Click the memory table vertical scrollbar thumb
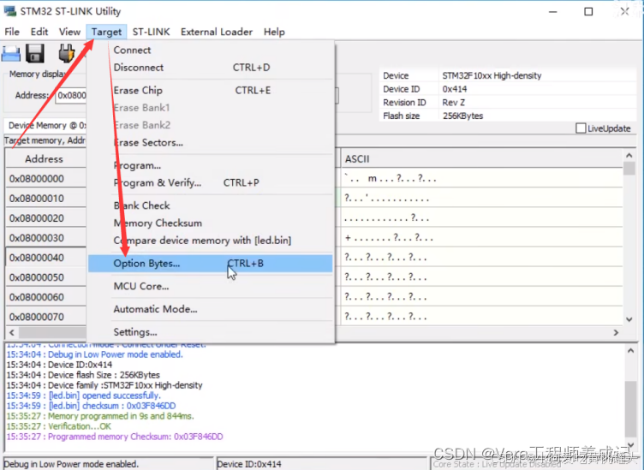Viewport: 644px width, 470px height. [x=629, y=169]
